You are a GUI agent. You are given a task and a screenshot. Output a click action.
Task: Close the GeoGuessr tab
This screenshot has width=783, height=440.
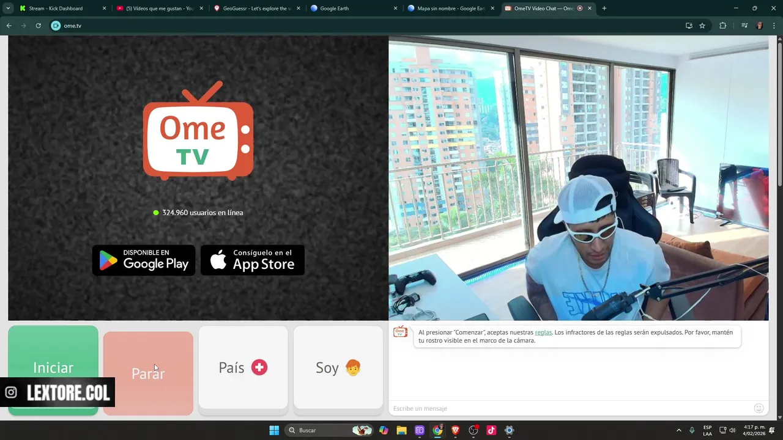299,9
